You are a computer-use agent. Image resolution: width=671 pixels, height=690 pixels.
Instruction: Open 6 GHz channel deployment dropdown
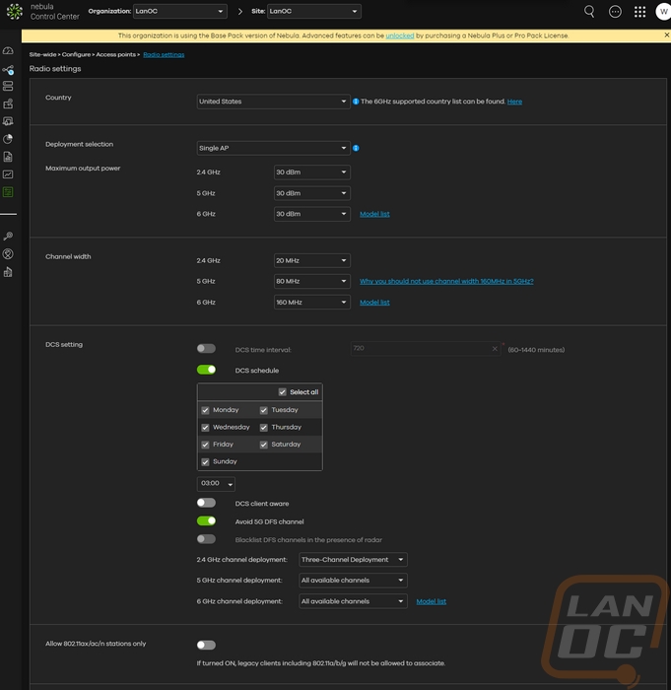click(353, 601)
